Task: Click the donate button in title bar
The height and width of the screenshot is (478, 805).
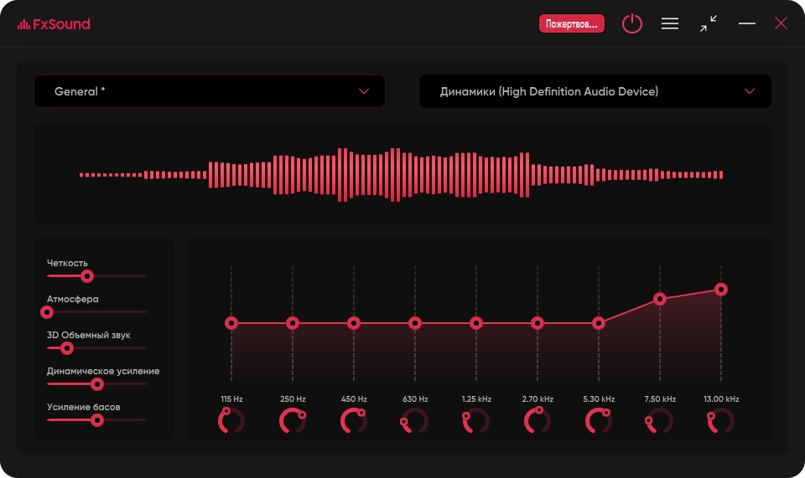Action: 571,24
